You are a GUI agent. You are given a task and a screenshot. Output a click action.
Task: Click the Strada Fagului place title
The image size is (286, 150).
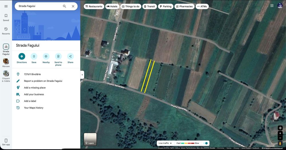tap(27, 46)
